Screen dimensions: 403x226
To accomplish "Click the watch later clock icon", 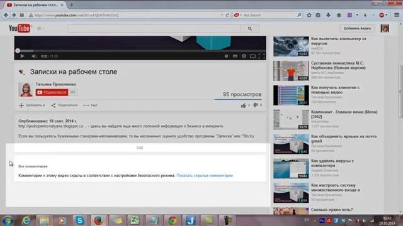I will (226, 56).
